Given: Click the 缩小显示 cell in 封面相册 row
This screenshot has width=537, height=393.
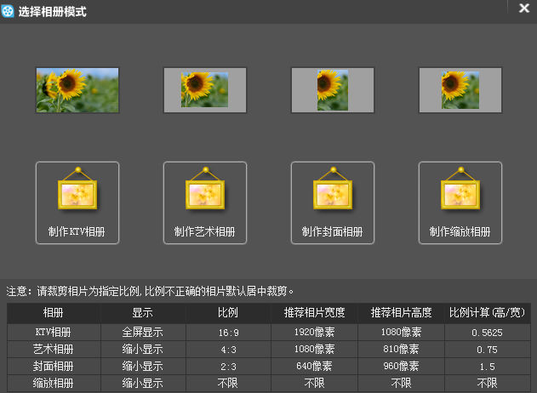Looking at the screenshot, I should (x=143, y=367).
